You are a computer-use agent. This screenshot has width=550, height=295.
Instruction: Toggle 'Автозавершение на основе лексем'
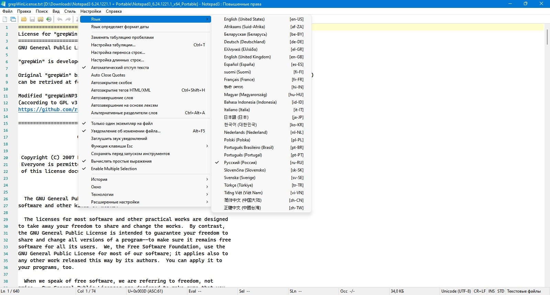145,105
